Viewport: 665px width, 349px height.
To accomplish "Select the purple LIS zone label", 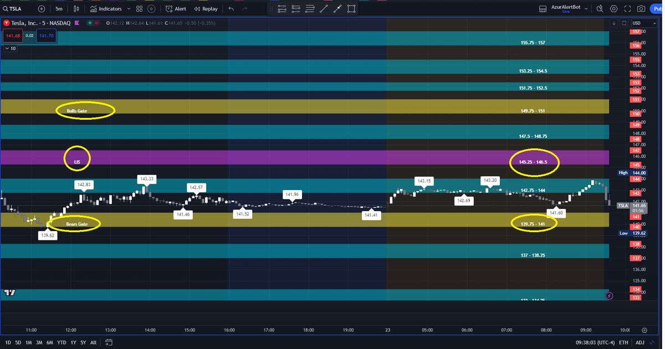I will 77,162.
